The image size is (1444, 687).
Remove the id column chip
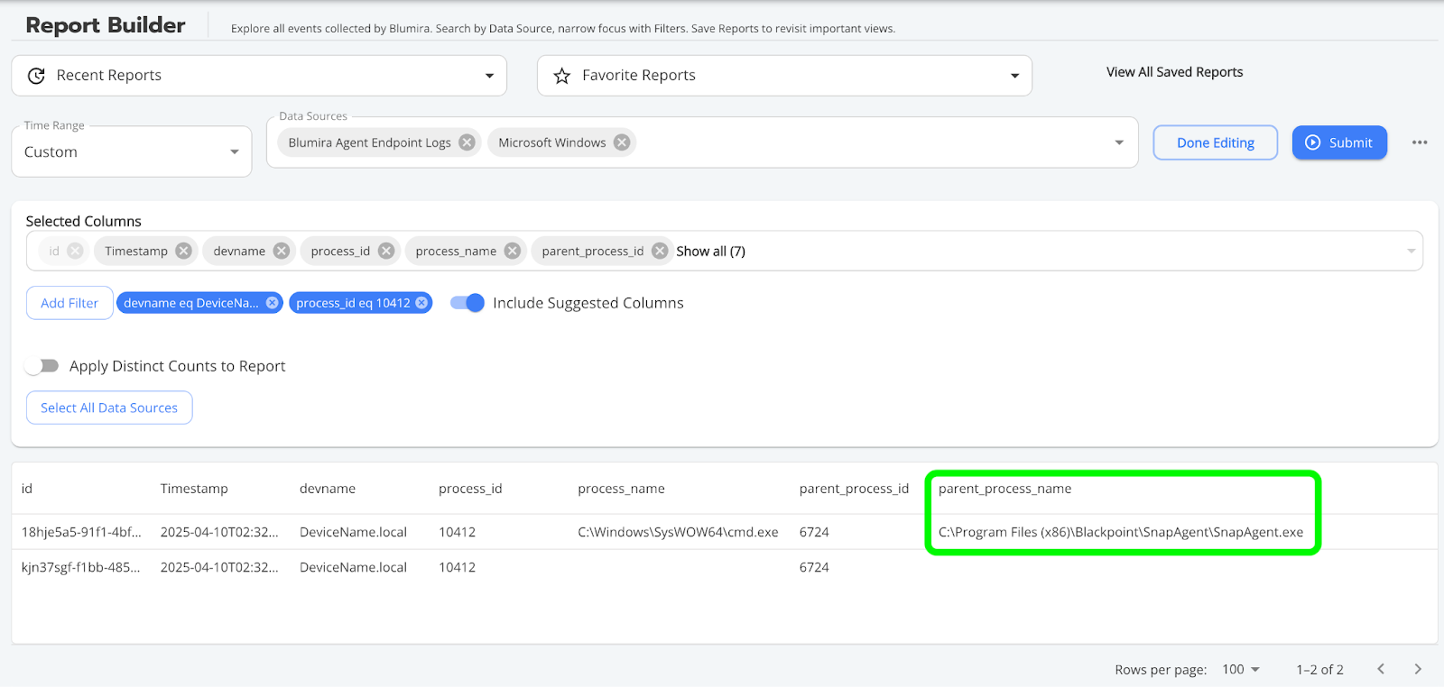pos(76,251)
